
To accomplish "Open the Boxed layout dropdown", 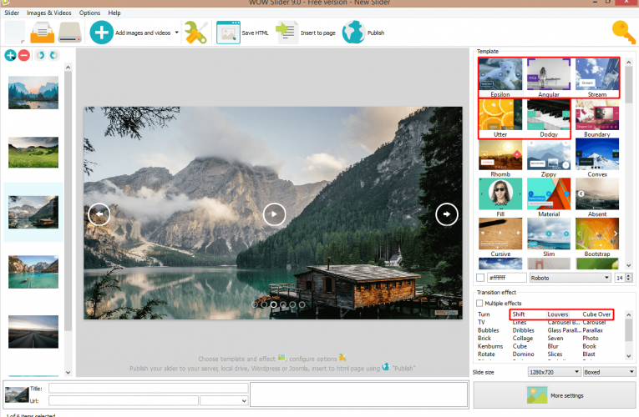I will point(609,372).
